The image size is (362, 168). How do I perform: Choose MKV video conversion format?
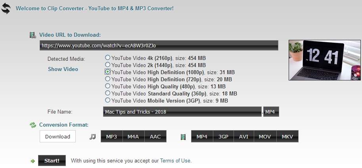tap(287, 137)
